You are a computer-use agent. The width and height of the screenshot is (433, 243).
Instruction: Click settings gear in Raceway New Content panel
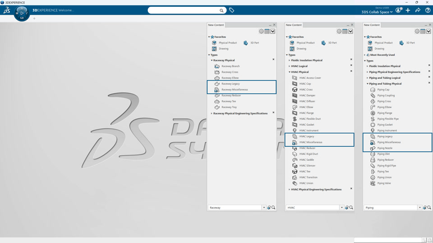coord(261,31)
